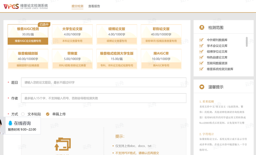This screenshot has width=256, height=155.
Task: Click the 作者 author input field
Action: [104, 98]
